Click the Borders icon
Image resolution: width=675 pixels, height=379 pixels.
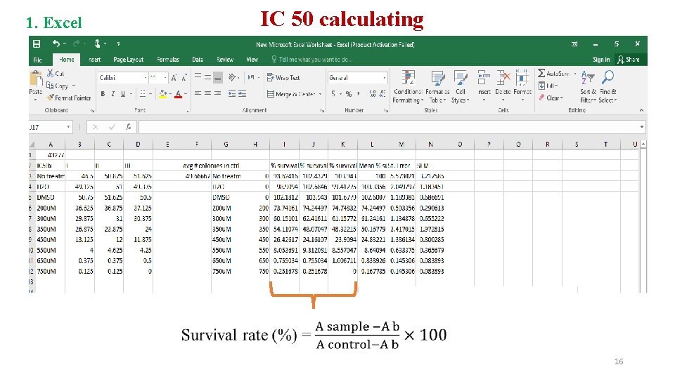(x=143, y=93)
